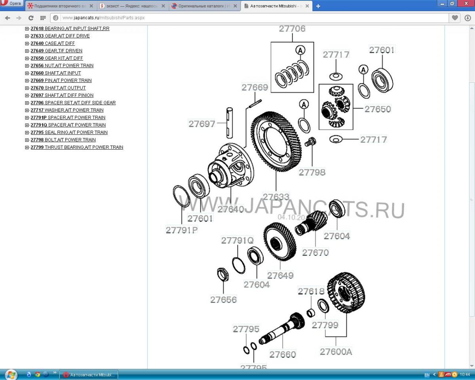Open link 27706 SPACER SET,A/T DIFF SIDE GEAR
The height and width of the screenshot is (380, 475).
pos(73,103)
